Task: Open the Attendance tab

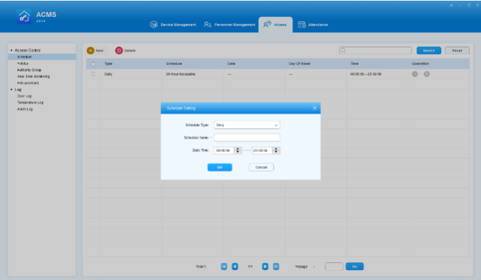Action: click(313, 25)
